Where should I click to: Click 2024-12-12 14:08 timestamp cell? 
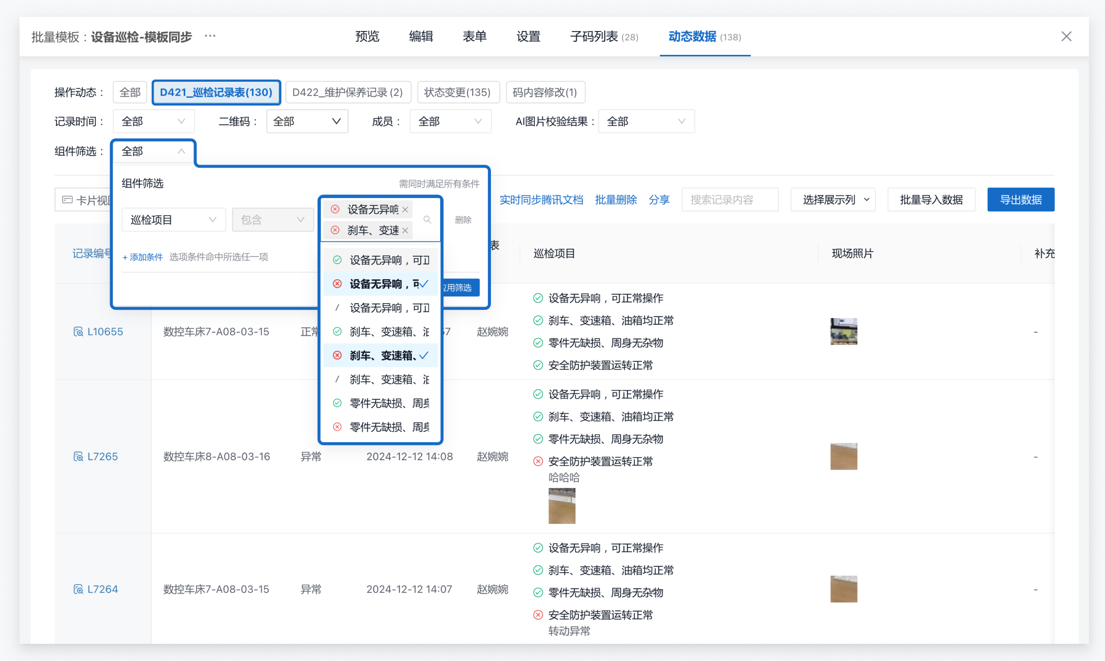409,456
